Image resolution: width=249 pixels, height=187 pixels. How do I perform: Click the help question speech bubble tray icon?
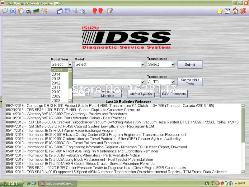207,184
